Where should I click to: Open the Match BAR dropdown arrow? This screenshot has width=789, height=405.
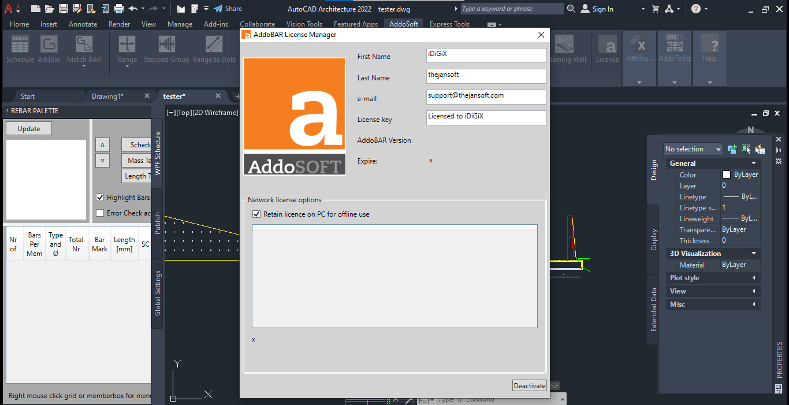coord(84,67)
